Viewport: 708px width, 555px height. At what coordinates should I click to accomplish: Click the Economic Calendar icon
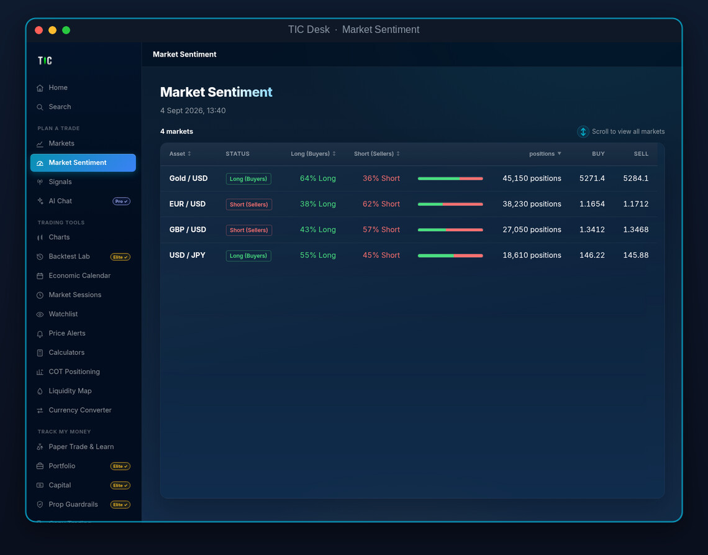40,276
